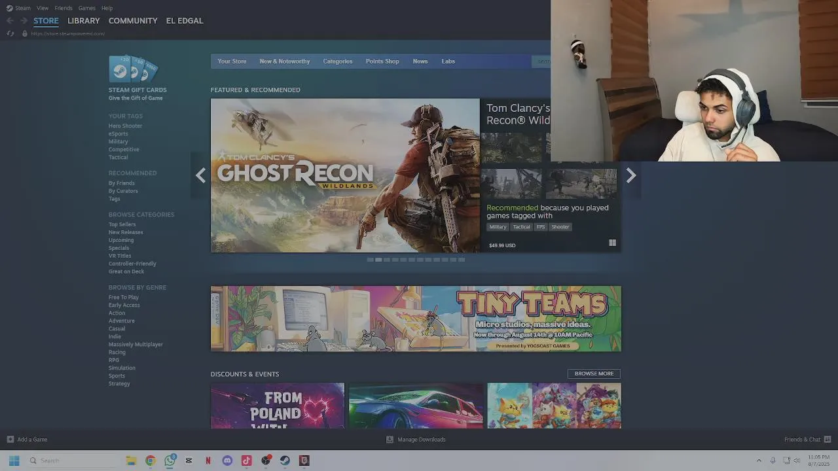Open TikTok from the taskbar
This screenshot has height=471, width=838.
coord(246,461)
